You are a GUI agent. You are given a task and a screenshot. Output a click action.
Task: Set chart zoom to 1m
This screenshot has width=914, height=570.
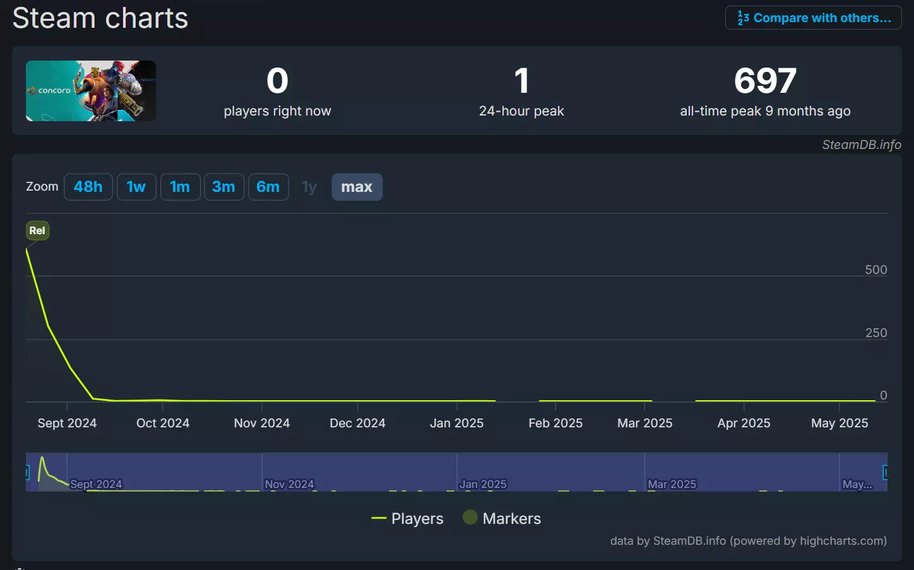pos(181,187)
